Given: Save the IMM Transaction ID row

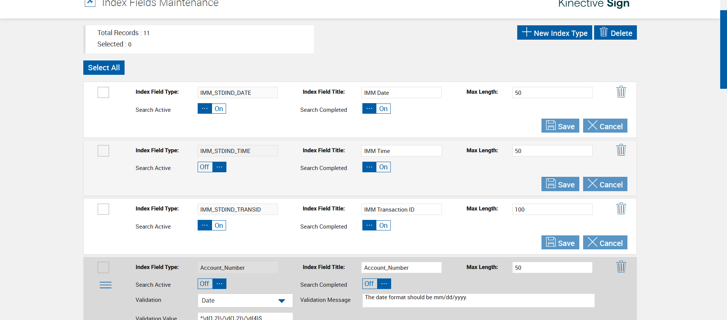Looking at the screenshot, I should pos(560,243).
